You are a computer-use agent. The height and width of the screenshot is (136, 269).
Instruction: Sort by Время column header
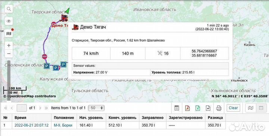[32, 118]
